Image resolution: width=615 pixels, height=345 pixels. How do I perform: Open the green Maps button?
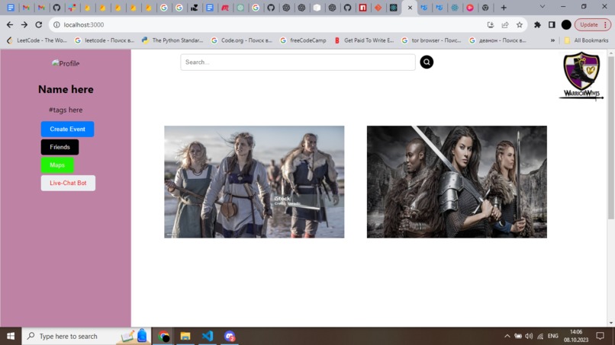(x=57, y=165)
